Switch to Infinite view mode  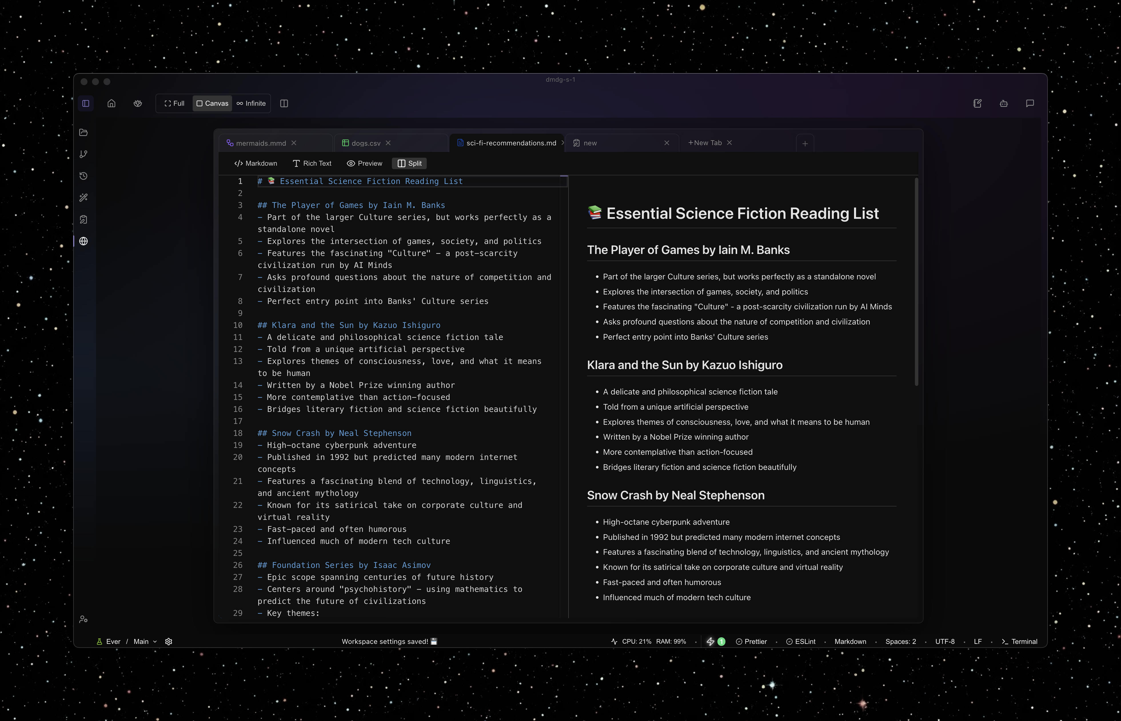point(251,103)
